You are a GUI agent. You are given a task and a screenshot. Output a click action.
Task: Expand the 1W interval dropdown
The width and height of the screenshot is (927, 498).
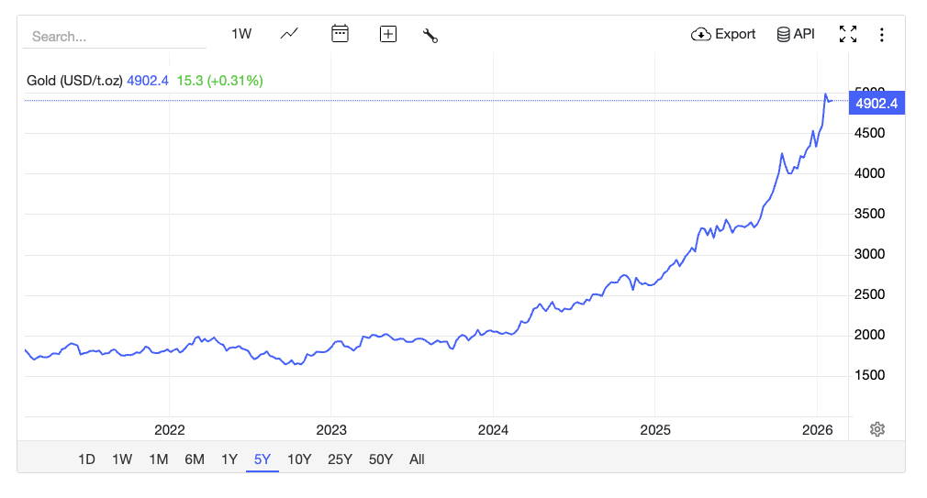click(241, 34)
